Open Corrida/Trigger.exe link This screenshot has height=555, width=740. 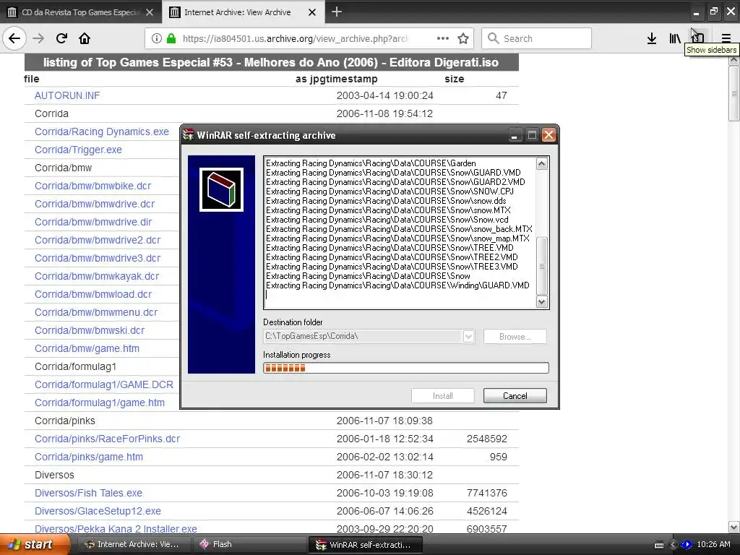78,150
